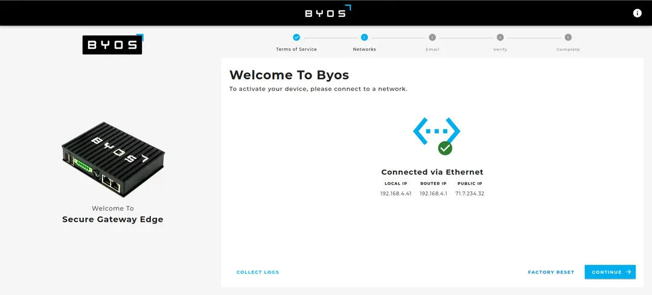Viewport: 652px width, 295px height.
Task: Open the Terms of Service step label
Action: pos(296,49)
